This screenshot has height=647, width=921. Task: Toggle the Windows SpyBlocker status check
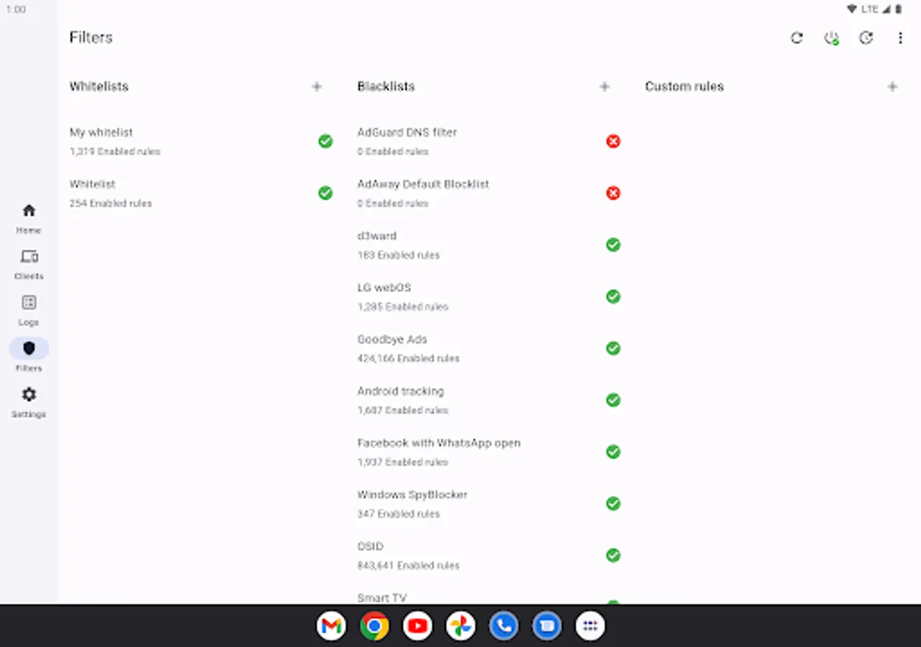point(613,504)
